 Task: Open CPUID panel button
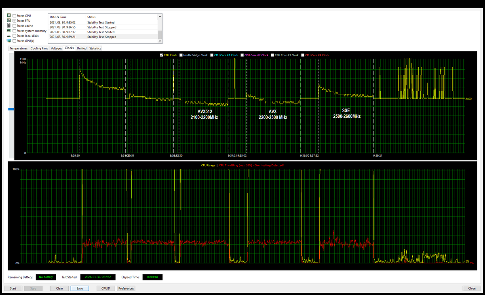point(106,289)
